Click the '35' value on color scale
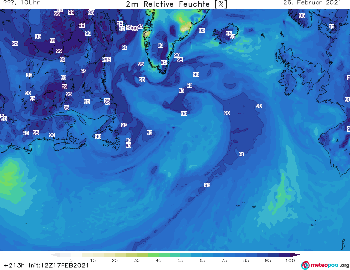Image resolution: width=350 pixels, height=270 pixels. (x=137, y=260)
